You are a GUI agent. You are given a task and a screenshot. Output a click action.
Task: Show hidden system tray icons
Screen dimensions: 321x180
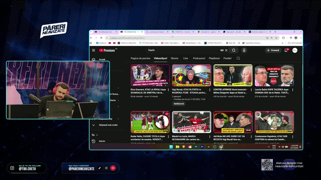click(269, 147)
